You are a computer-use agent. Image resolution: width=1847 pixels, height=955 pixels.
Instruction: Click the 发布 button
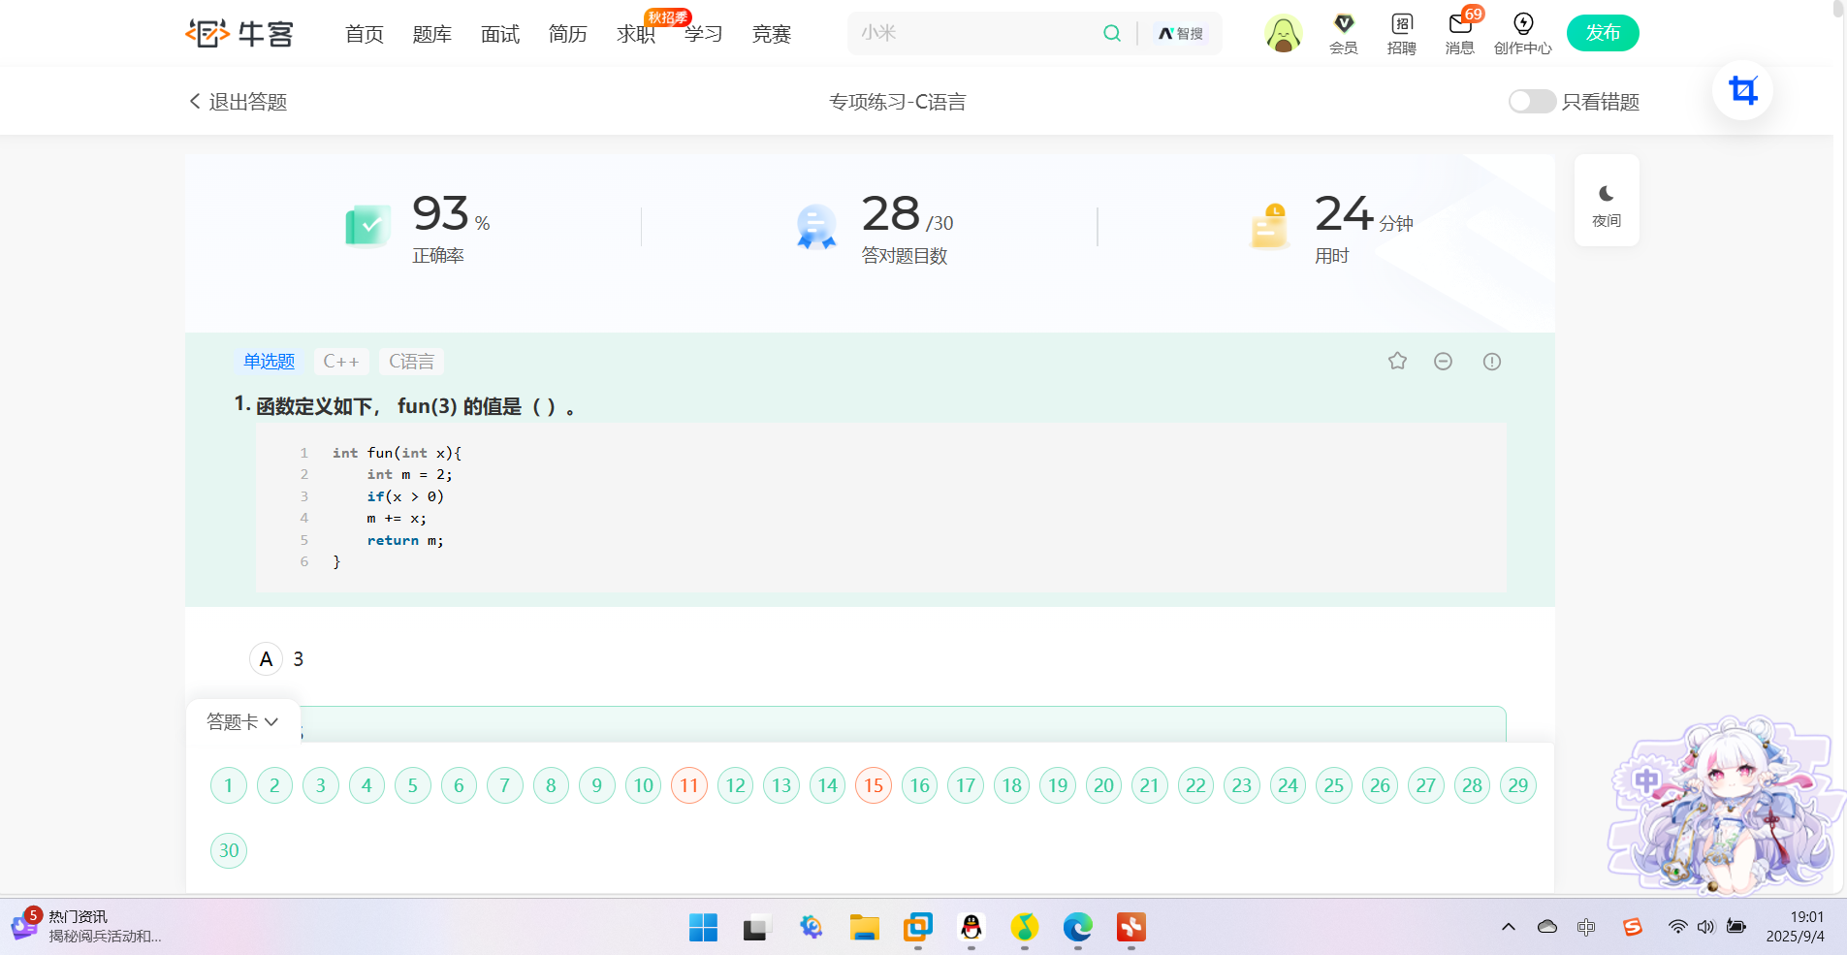1602,32
